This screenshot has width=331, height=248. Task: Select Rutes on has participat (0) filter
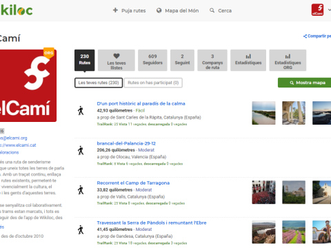coord(153,83)
